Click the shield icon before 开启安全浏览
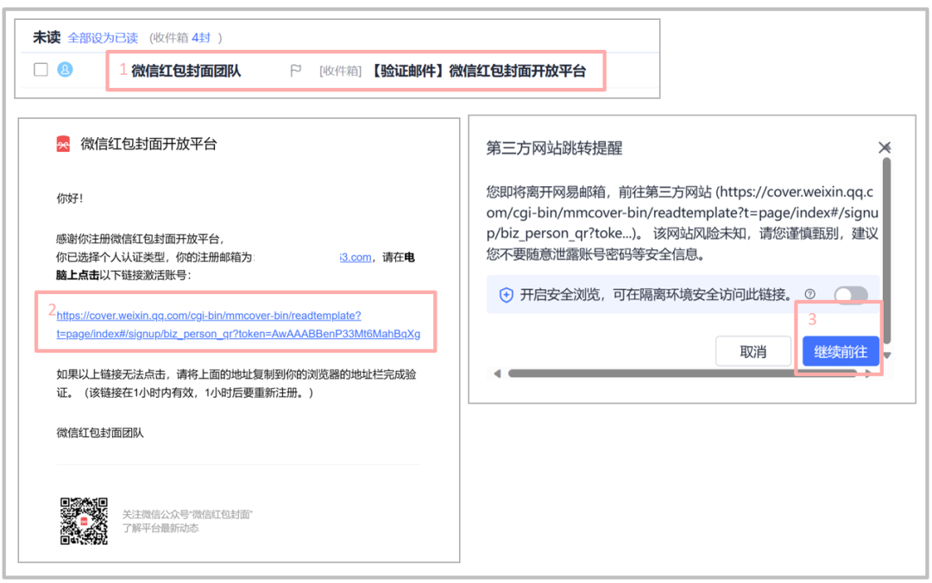The image size is (932, 583). (506, 295)
